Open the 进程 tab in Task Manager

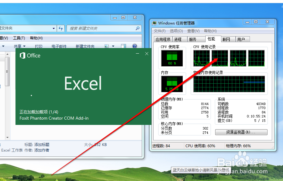(x=180, y=39)
